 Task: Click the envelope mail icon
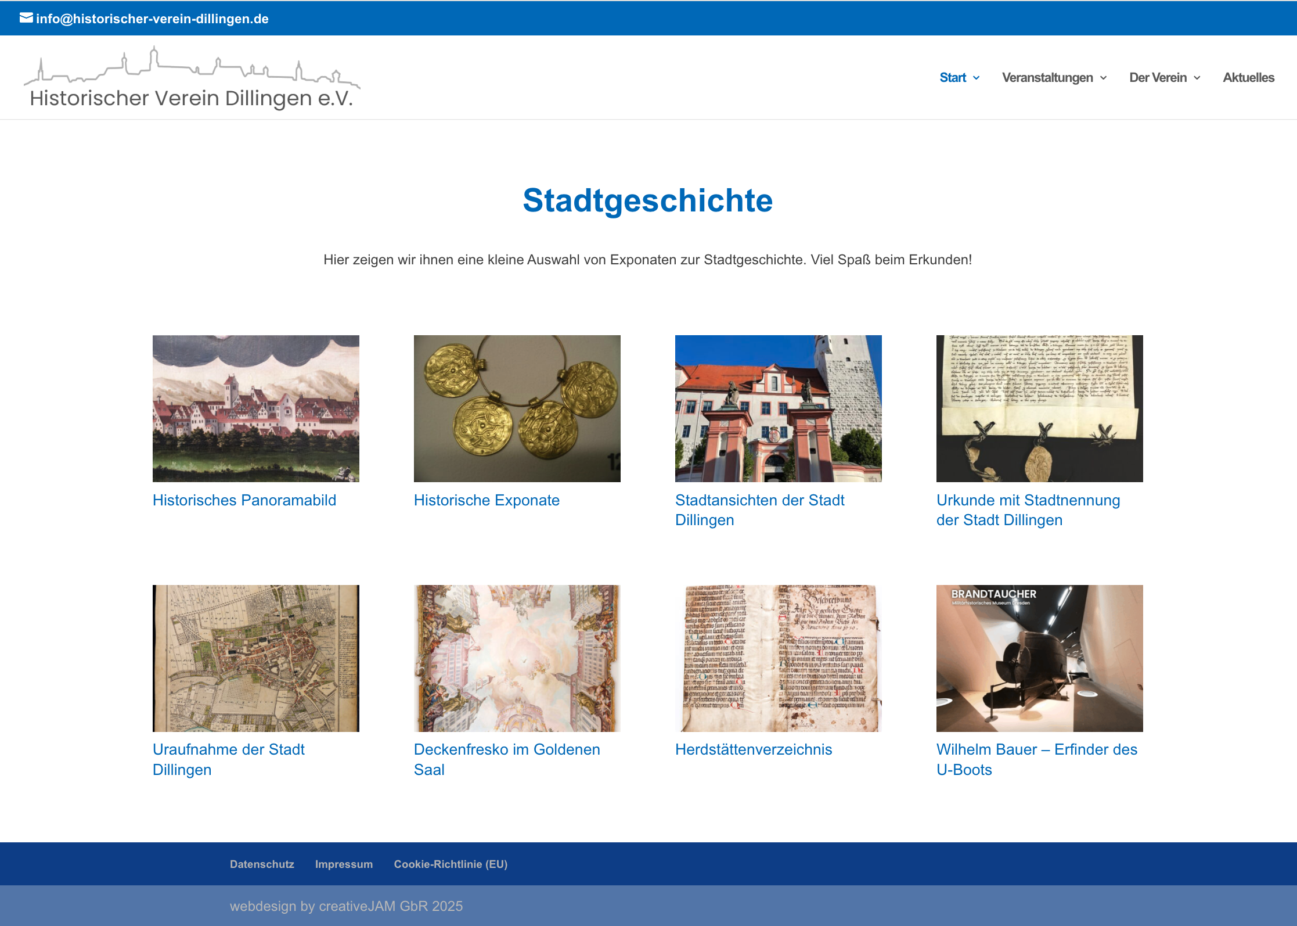(x=26, y=18)
